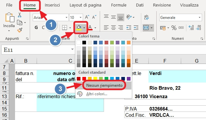This screenshot has height=120, width=206.
Task: Align text left
Action: point(106,27)
